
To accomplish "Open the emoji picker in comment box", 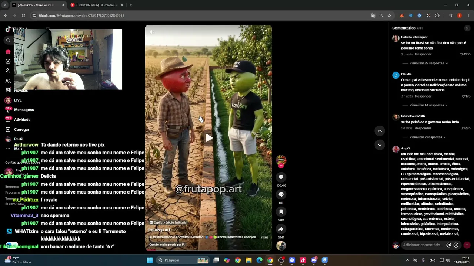I will point(456,245).
